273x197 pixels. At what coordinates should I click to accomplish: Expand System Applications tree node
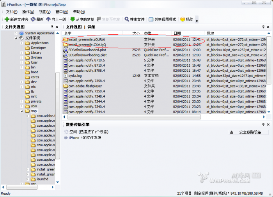(x=16, y=33)
